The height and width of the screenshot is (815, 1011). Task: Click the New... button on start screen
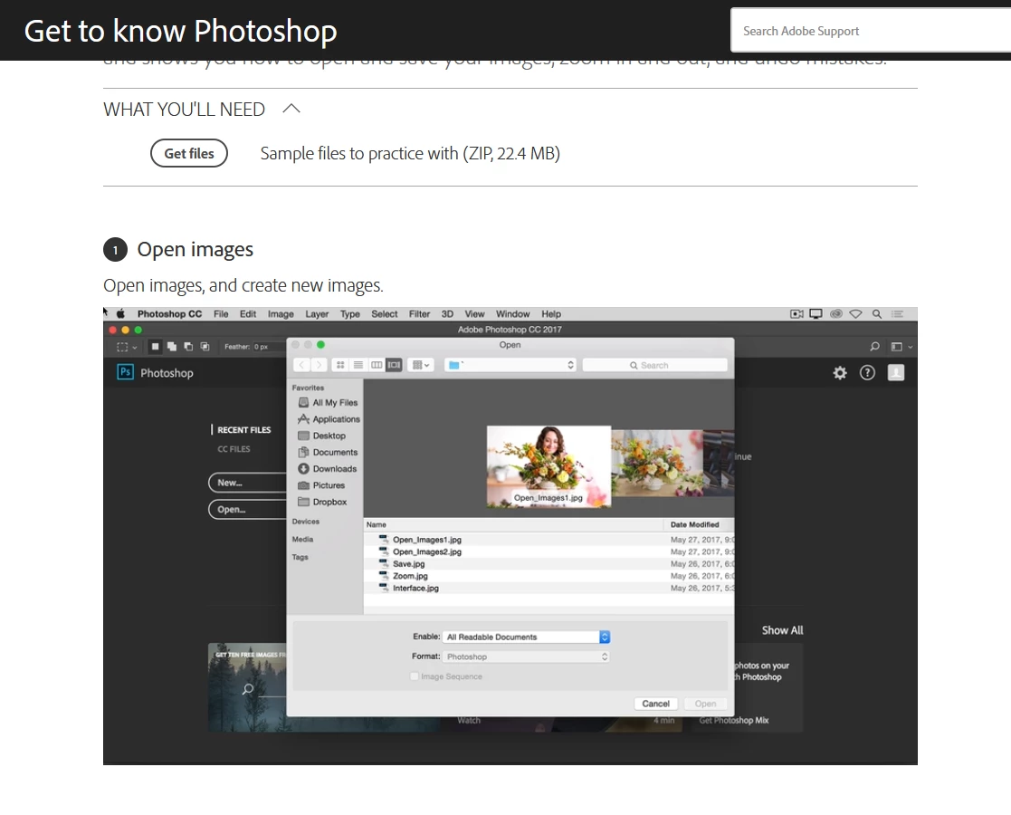pos(248,483)
